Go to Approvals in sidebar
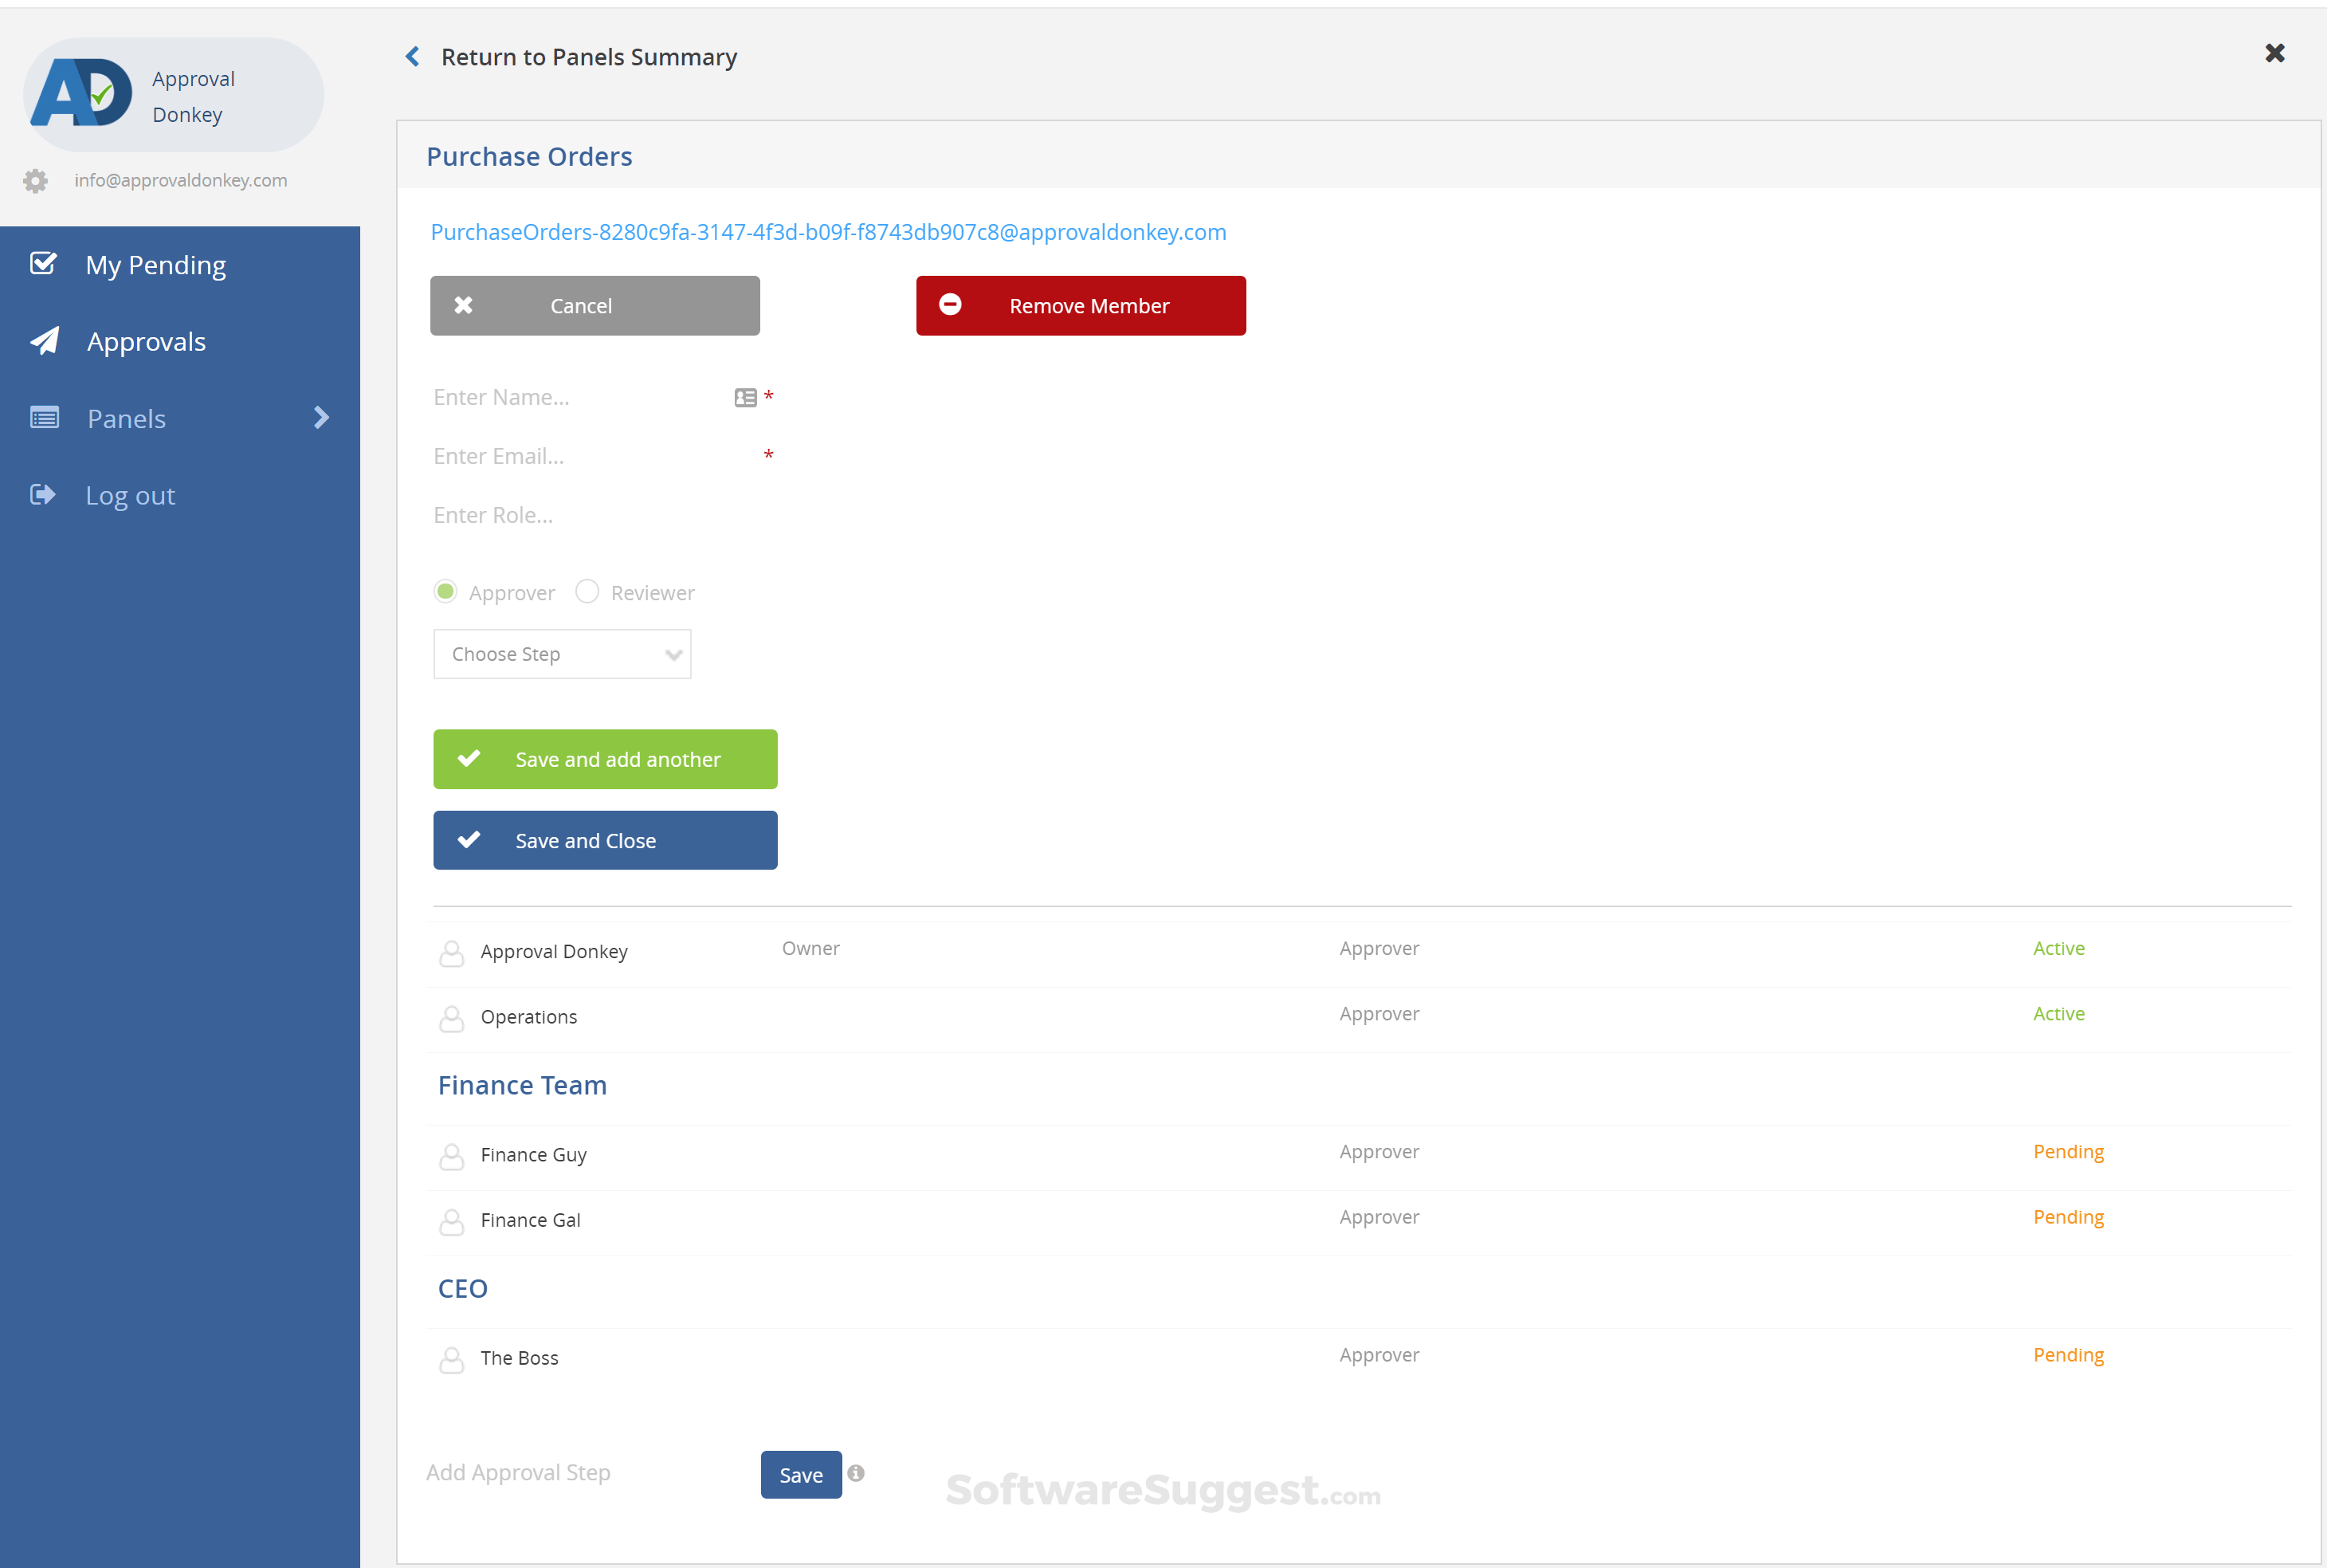This screenshot has height=1568, width=2327. point(146,342)
